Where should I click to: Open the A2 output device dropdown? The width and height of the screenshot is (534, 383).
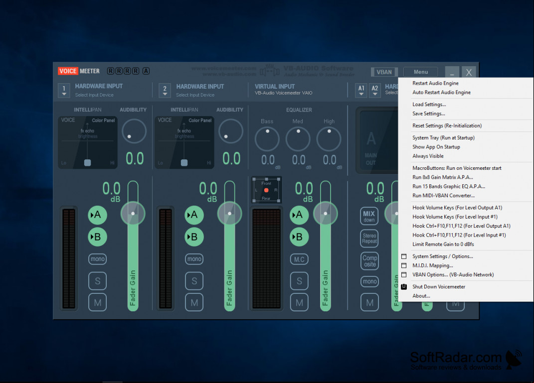pos(374,90)
